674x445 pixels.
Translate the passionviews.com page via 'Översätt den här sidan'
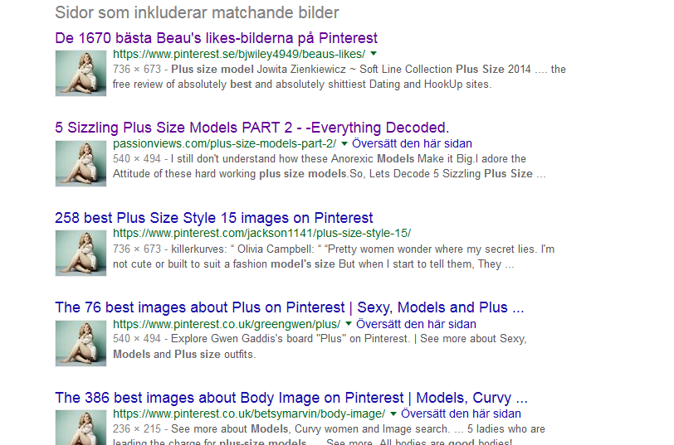(412, 143)
